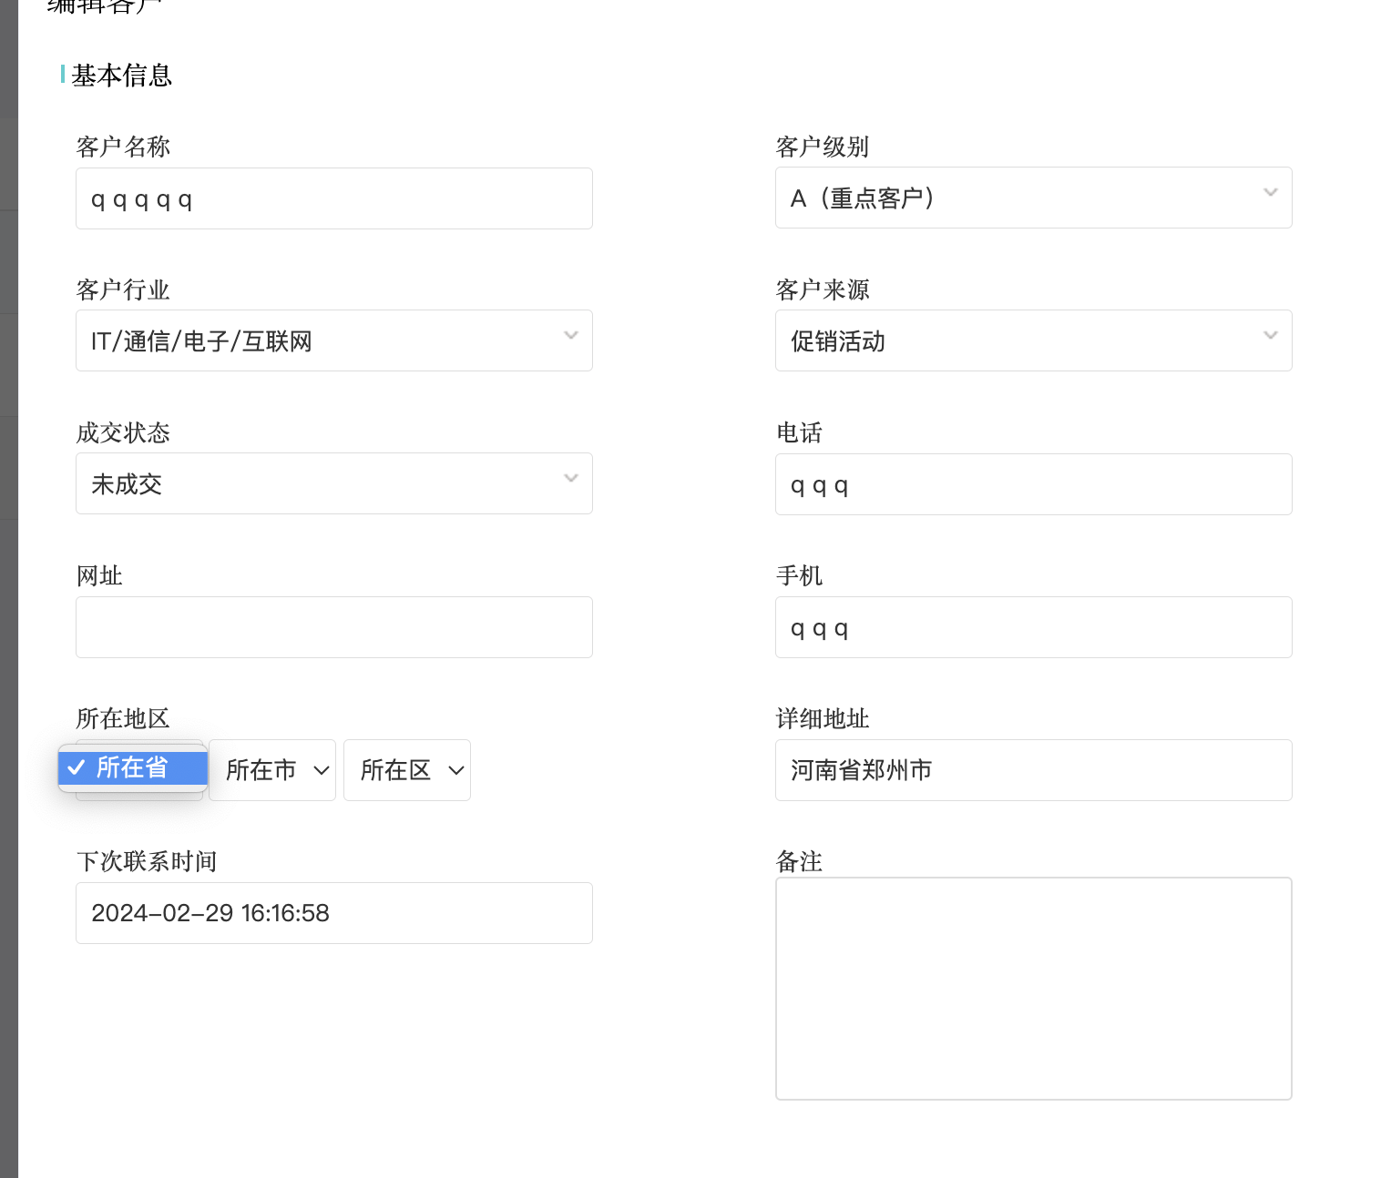This screenshot has height=1178, width=1381.
Task: Click the 所在地区 label
Action: [x=123, y=718]
